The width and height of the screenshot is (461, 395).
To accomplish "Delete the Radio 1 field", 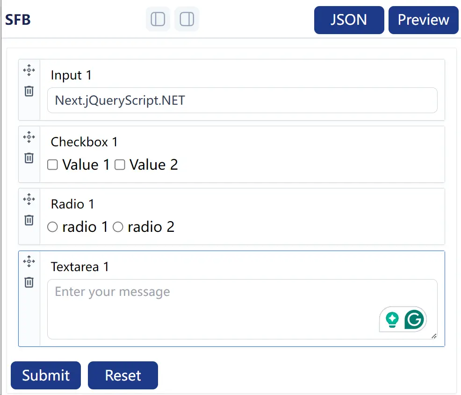I will (x=29, y=220).
